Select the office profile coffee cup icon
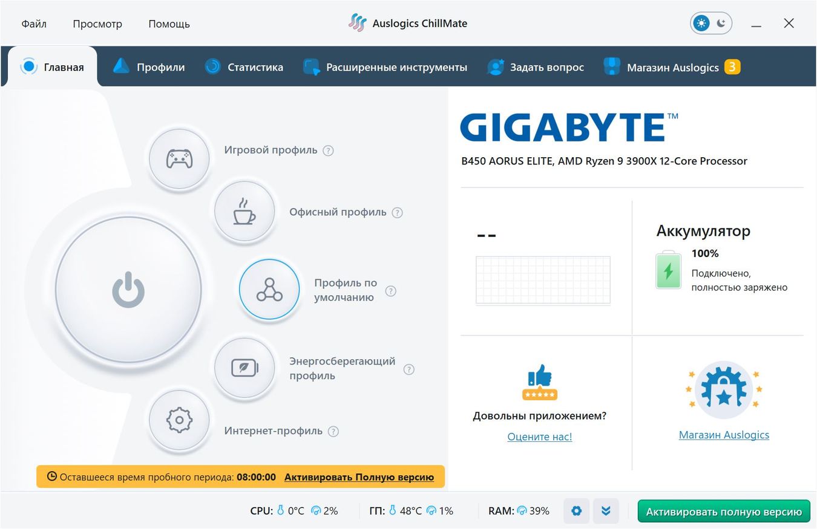817x529 pixels. [244, 211]
